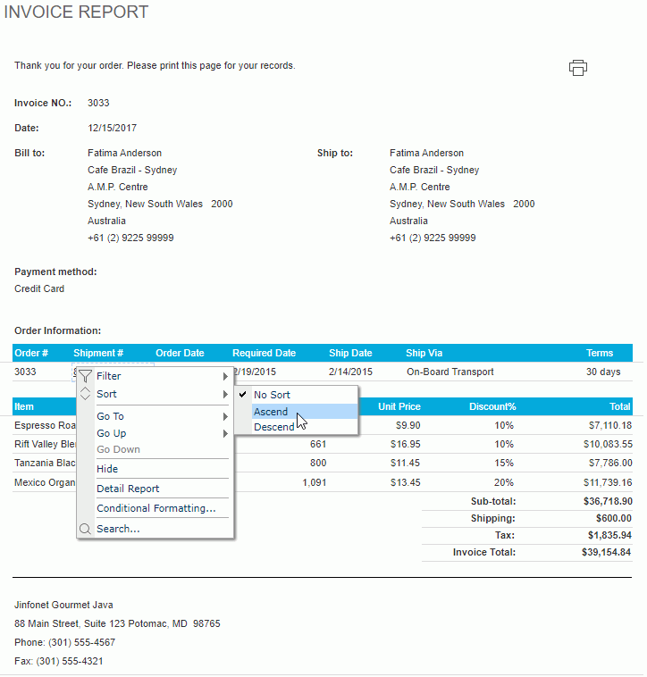Screen dimensions: 647x677
Task: Click order number 3033 cell
Action: point(25,372)
